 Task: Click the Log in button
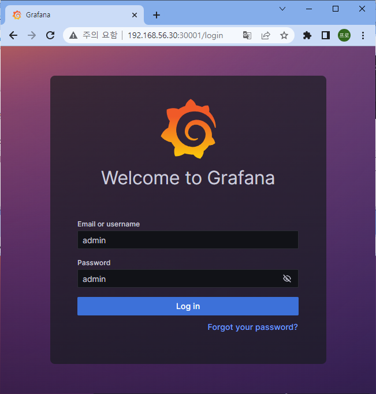pos(188,306)
